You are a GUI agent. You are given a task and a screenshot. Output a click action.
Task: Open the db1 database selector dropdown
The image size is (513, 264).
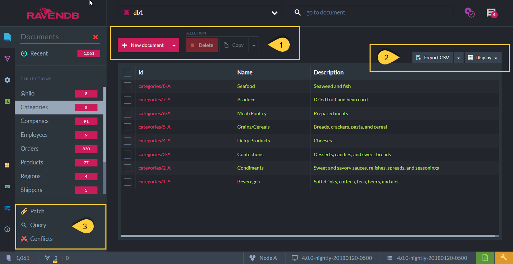200,13
